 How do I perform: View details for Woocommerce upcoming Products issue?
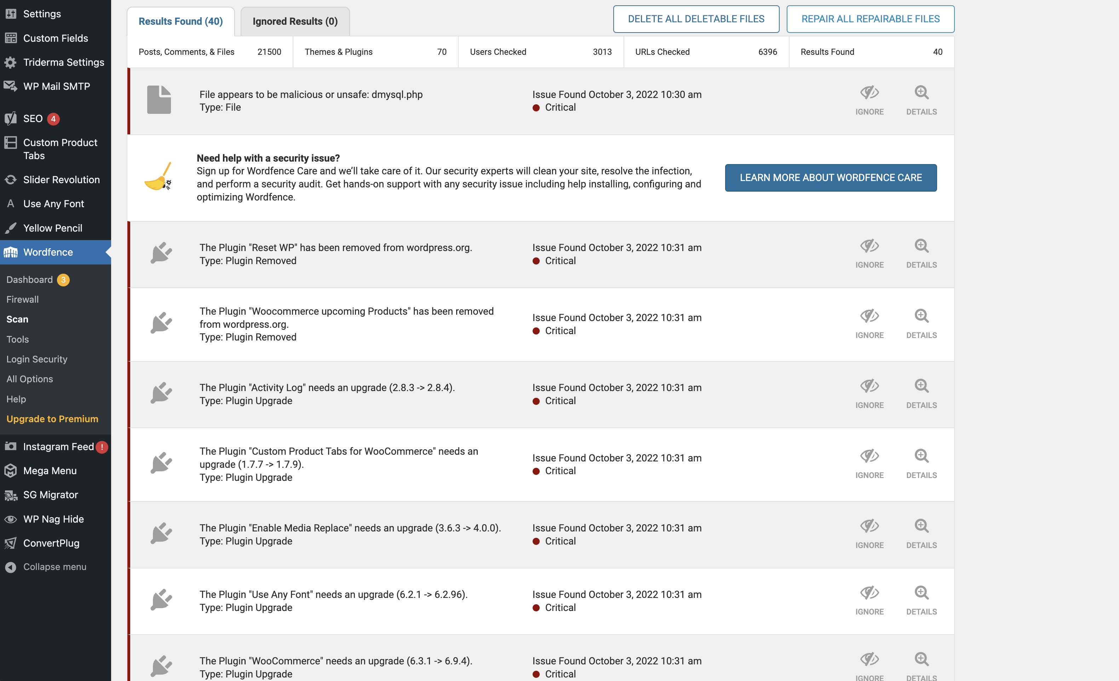[x=921, y=324]
